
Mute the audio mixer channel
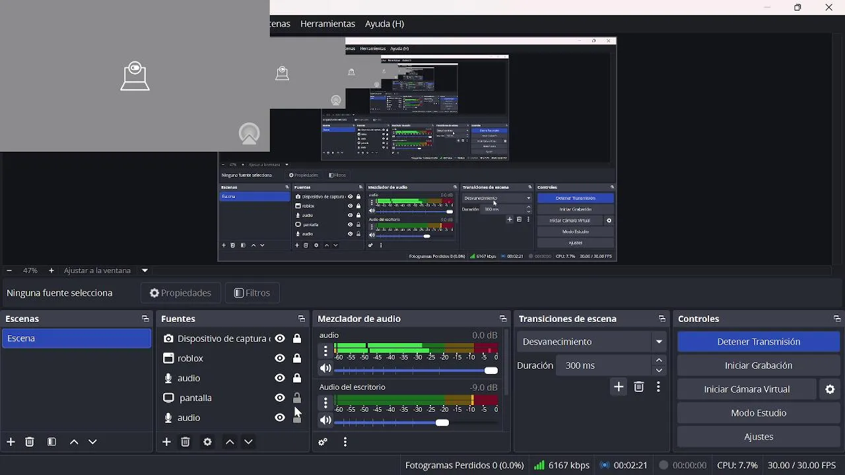click(x=325, y=369)
